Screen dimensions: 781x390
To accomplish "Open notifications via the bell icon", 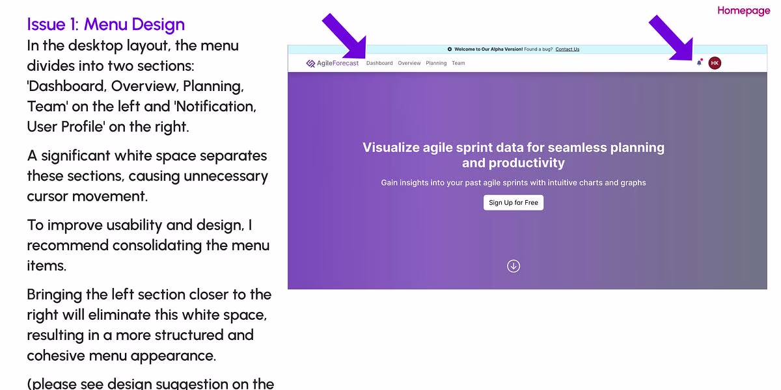I will click(699, 63).
